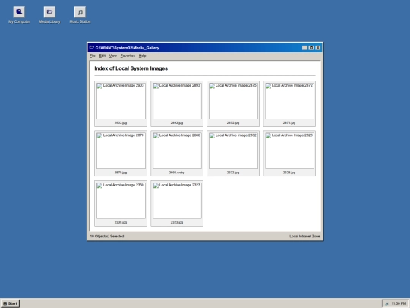Screen dimensions: 410x308
Task: Click the 'Index of Local System Images' heading
Action: click(x=131, y=68)
